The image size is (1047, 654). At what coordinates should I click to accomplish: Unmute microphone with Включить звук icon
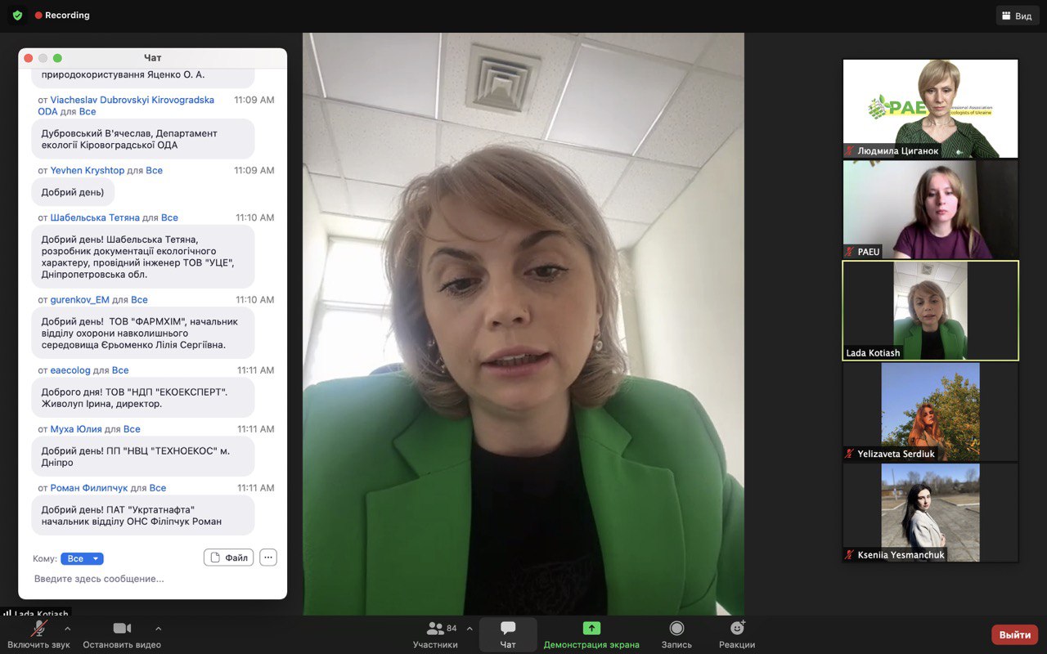(x=38, y=629)
